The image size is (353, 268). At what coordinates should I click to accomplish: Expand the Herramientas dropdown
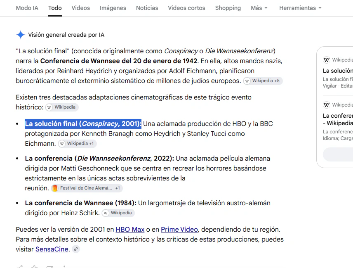300,8
